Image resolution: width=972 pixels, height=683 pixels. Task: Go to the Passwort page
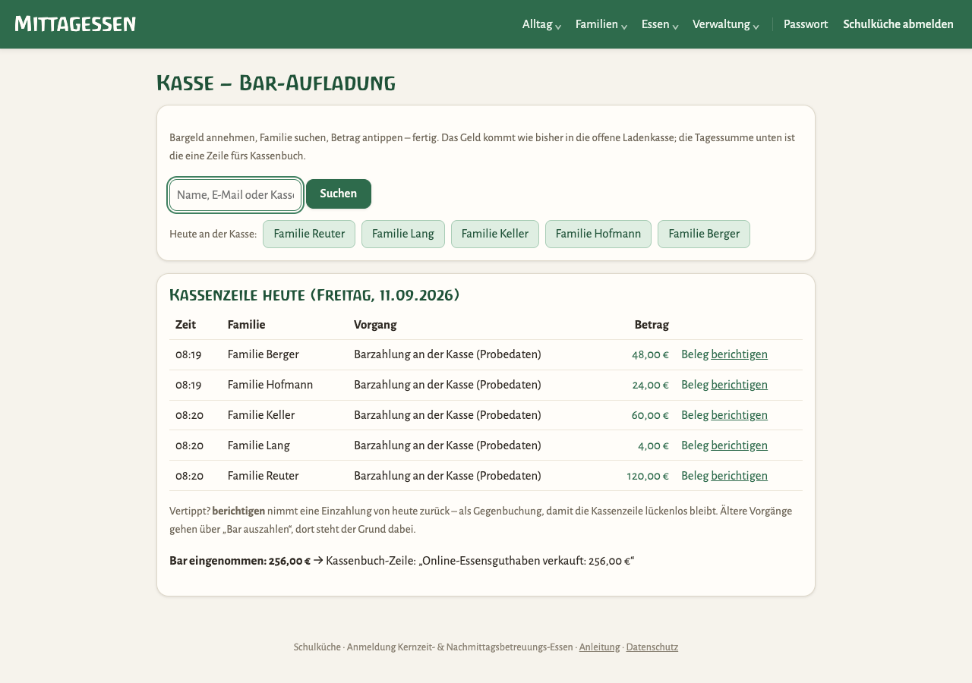[x=806, y=24]
